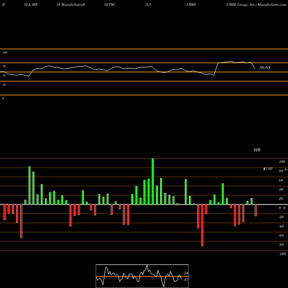The image size is (288, 288).
Task: Click the CBRE Group, Inc. MunafaSutra.com title
Action: (256, 5)
